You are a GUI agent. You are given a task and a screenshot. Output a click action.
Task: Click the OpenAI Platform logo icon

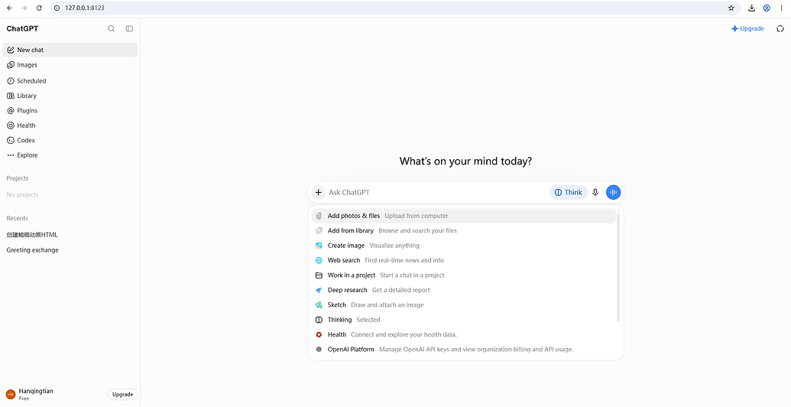319,350
